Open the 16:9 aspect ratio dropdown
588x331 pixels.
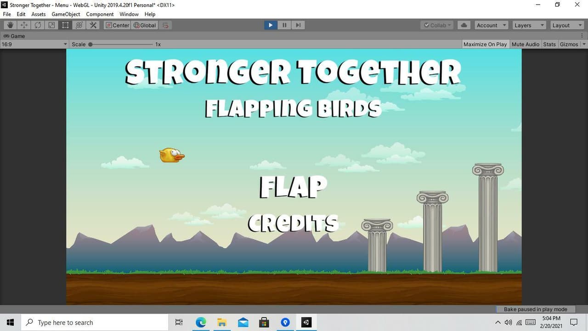pos(34,44)
